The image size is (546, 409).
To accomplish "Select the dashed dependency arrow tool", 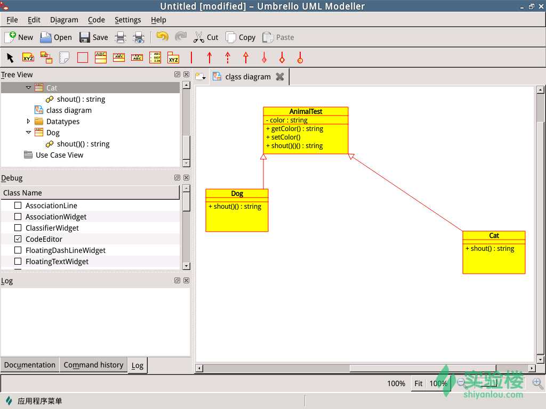I will coord(227,58).
